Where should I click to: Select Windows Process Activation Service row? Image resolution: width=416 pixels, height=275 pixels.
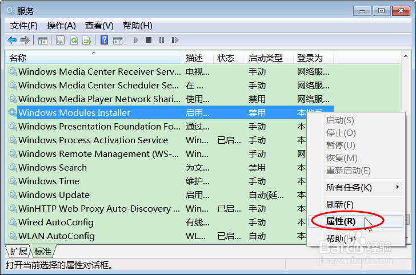tap(157, 140)
